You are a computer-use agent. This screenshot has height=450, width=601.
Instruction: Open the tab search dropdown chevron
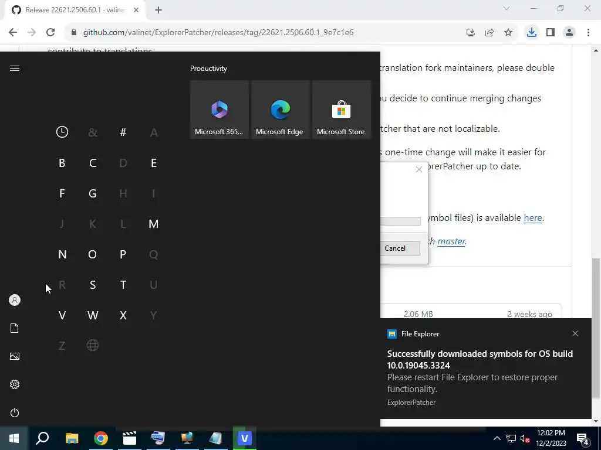point(507,8)
